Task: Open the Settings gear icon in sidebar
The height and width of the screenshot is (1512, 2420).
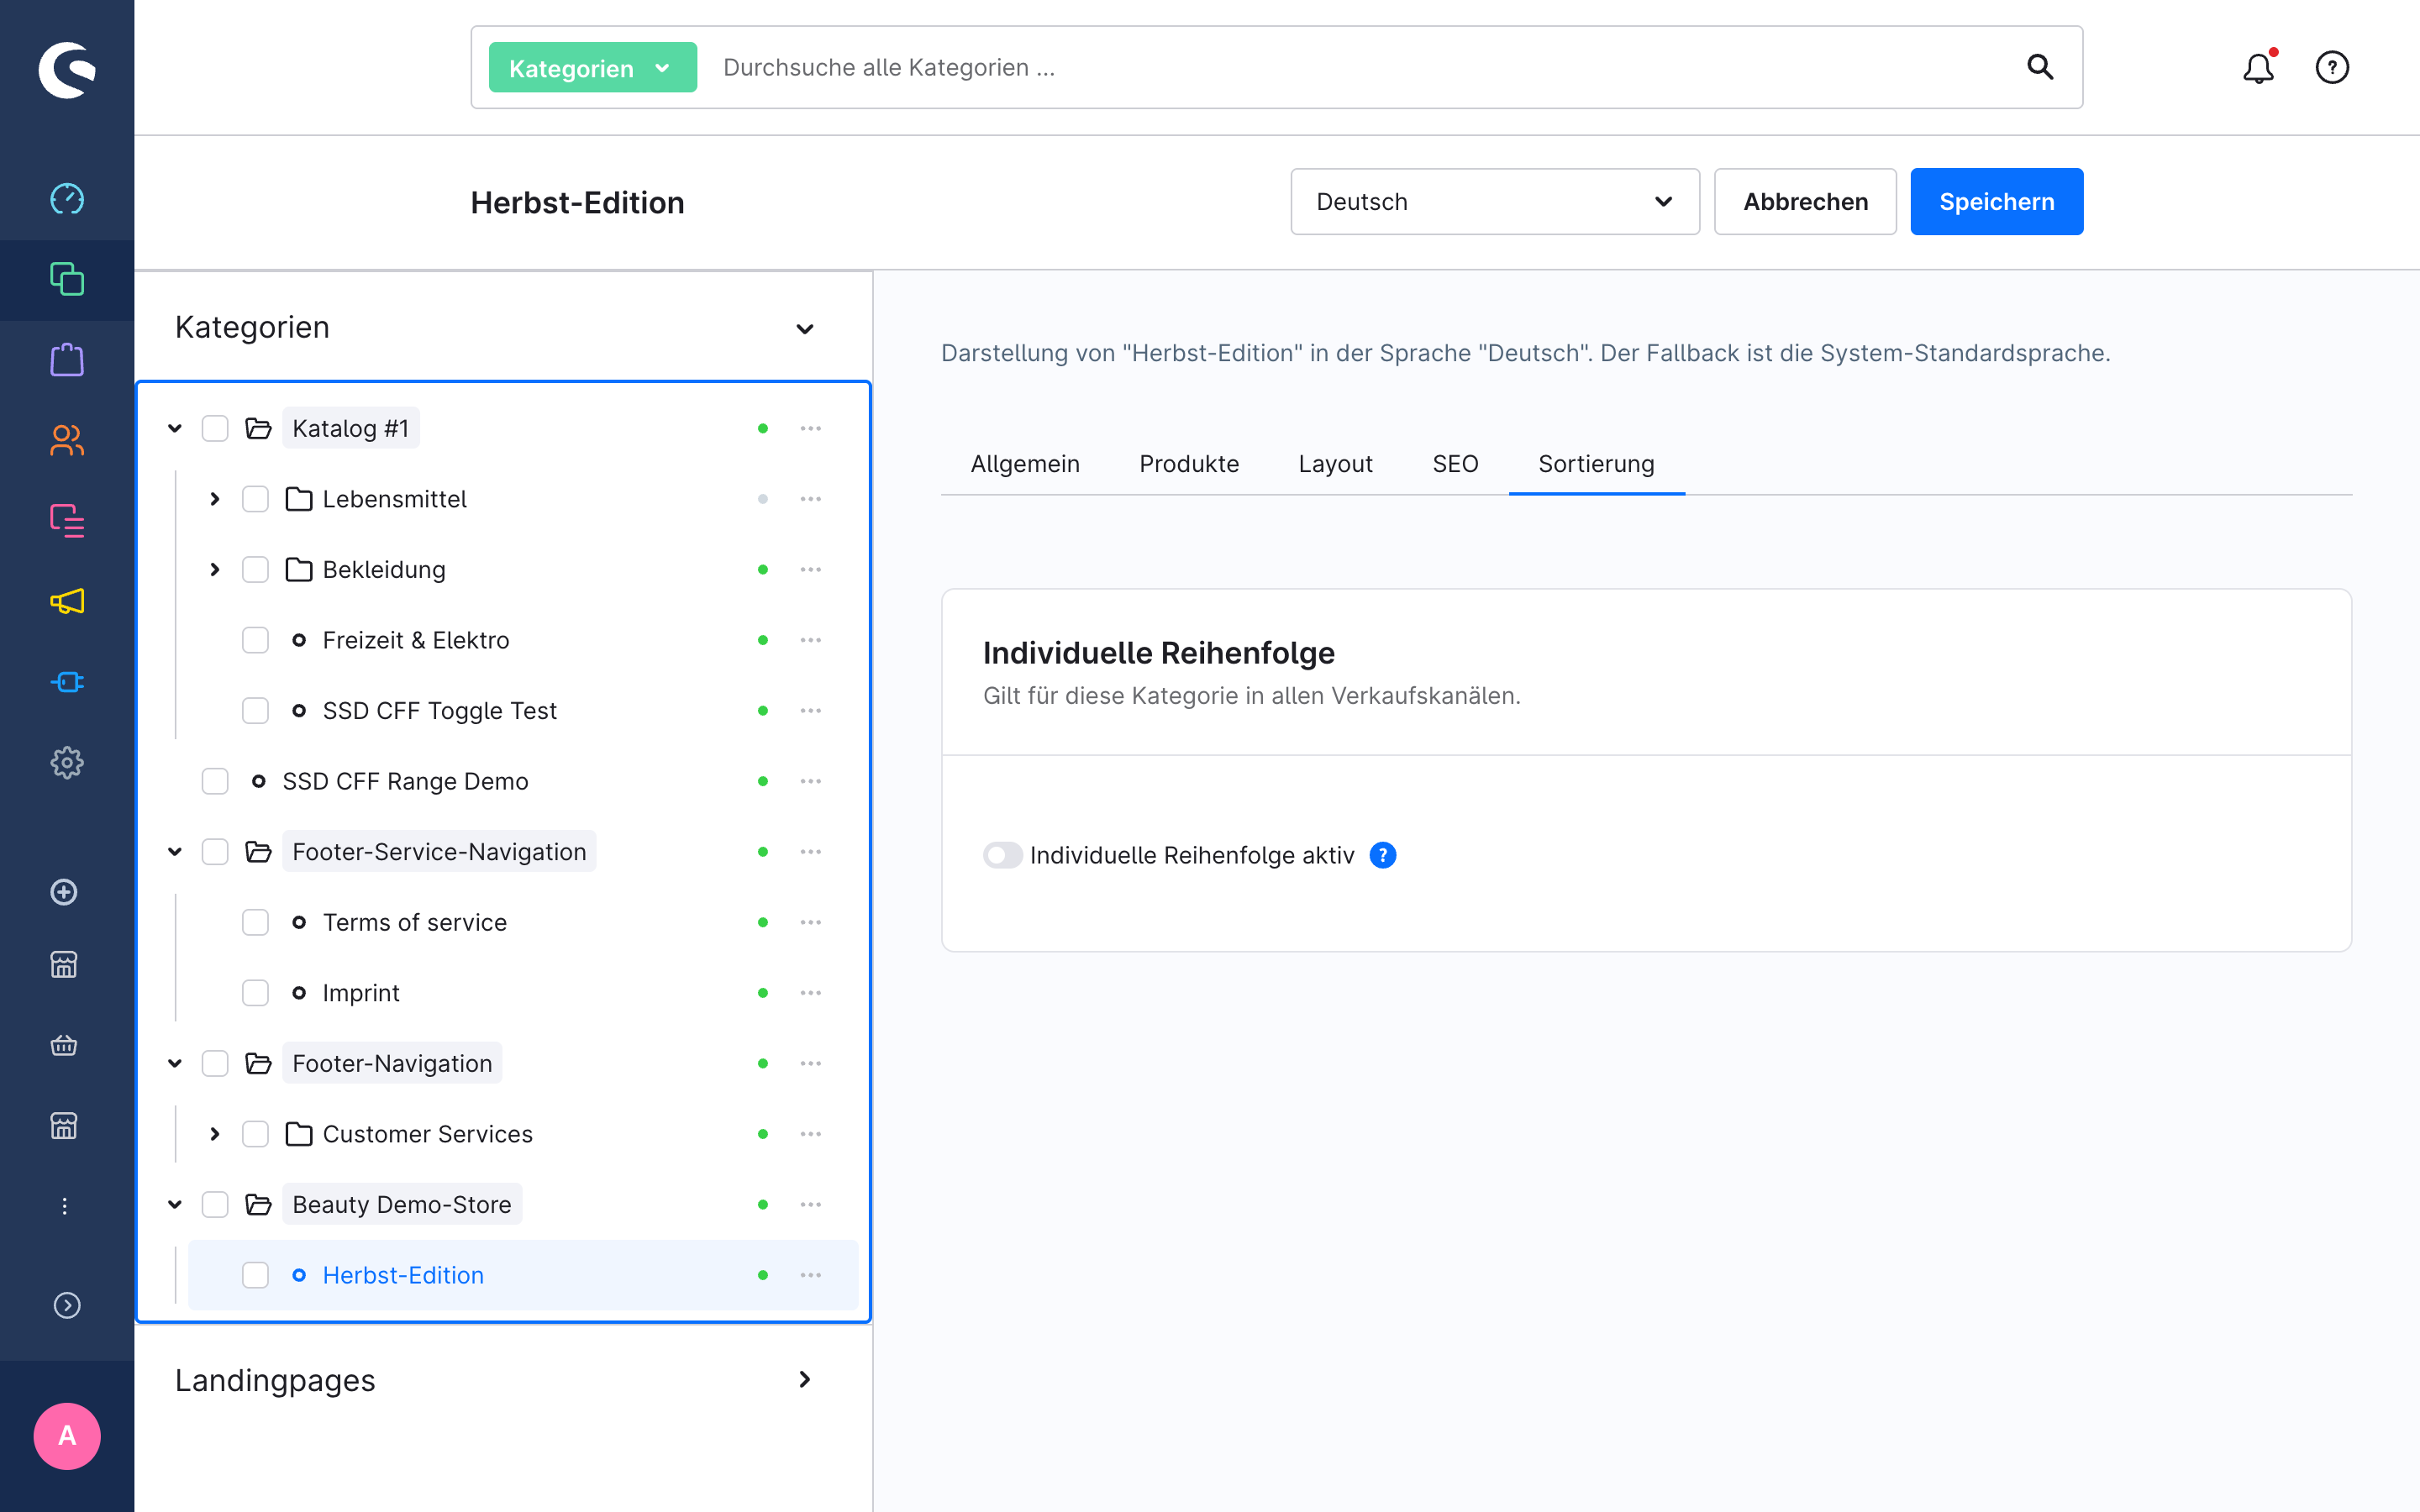Action: (67, 763)
